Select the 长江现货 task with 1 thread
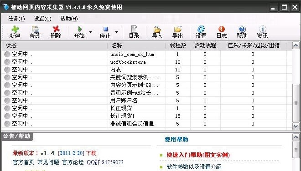301x171 pixels. pyautogui.click(x=121, y=108)
